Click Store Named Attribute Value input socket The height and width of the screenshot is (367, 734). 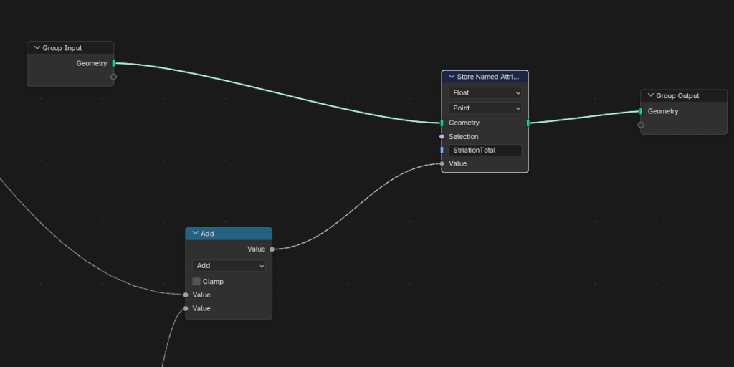pos(442,164)
